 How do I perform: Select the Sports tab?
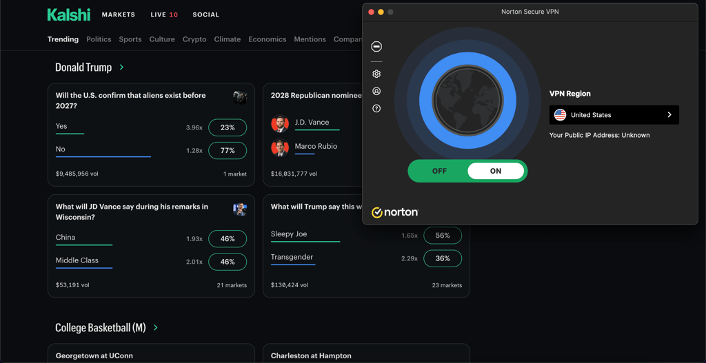click(x=130, y=39)
